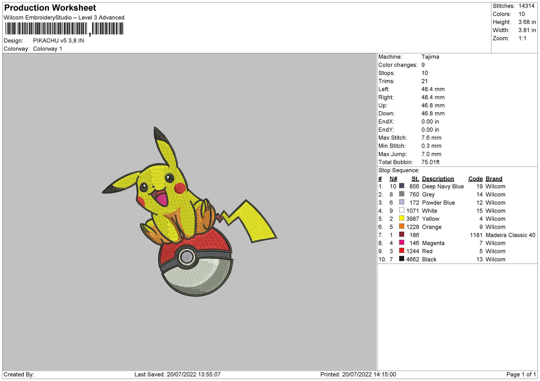The width and height of the screenshot is (540, 381).
Task: Select the Grey thread color swatch
Action: click(401, 194)
